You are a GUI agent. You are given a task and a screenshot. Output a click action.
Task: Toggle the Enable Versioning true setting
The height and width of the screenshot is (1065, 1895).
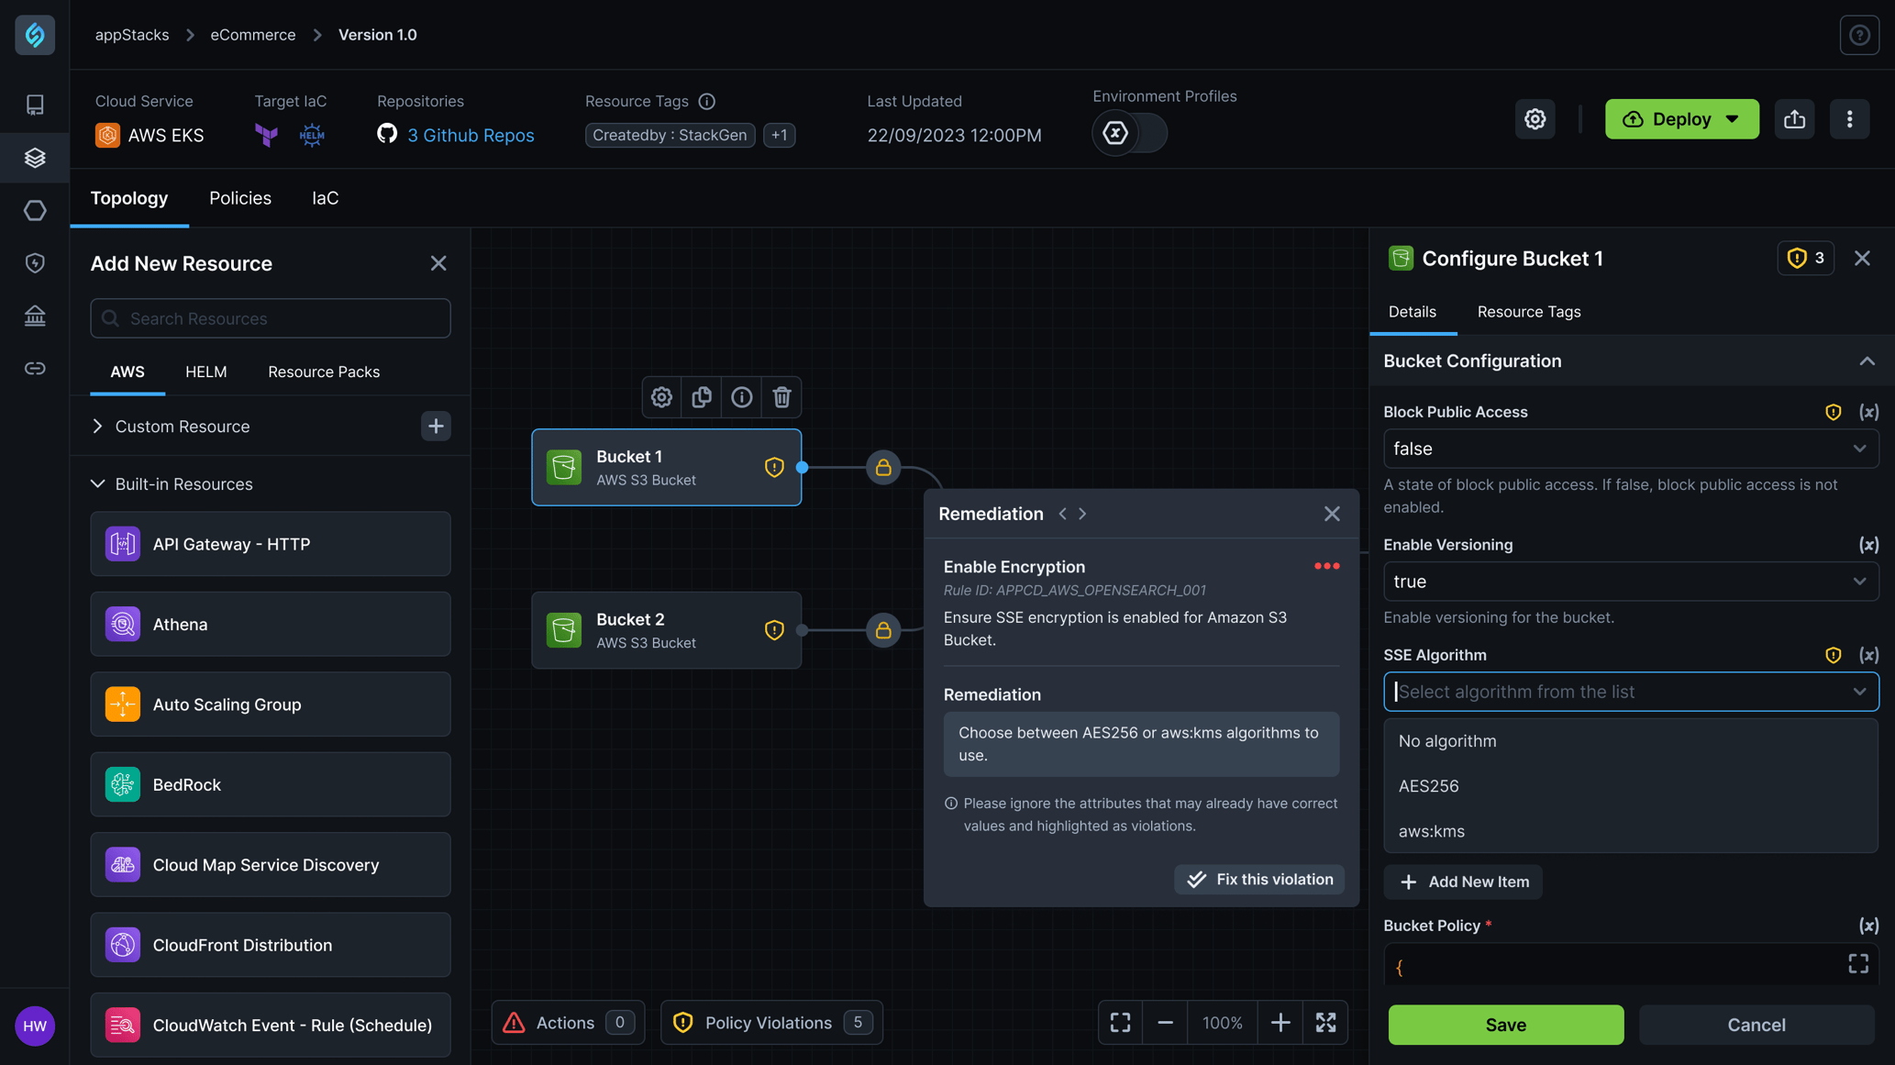[x=1631, y=582]
